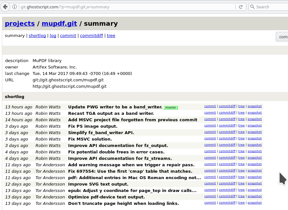This screenshot has width=288, height=210.
Task: Select the git://git.ghostscript.com/mupdf.git URL text
Action: pyautogui.click(x=68, y=80)
